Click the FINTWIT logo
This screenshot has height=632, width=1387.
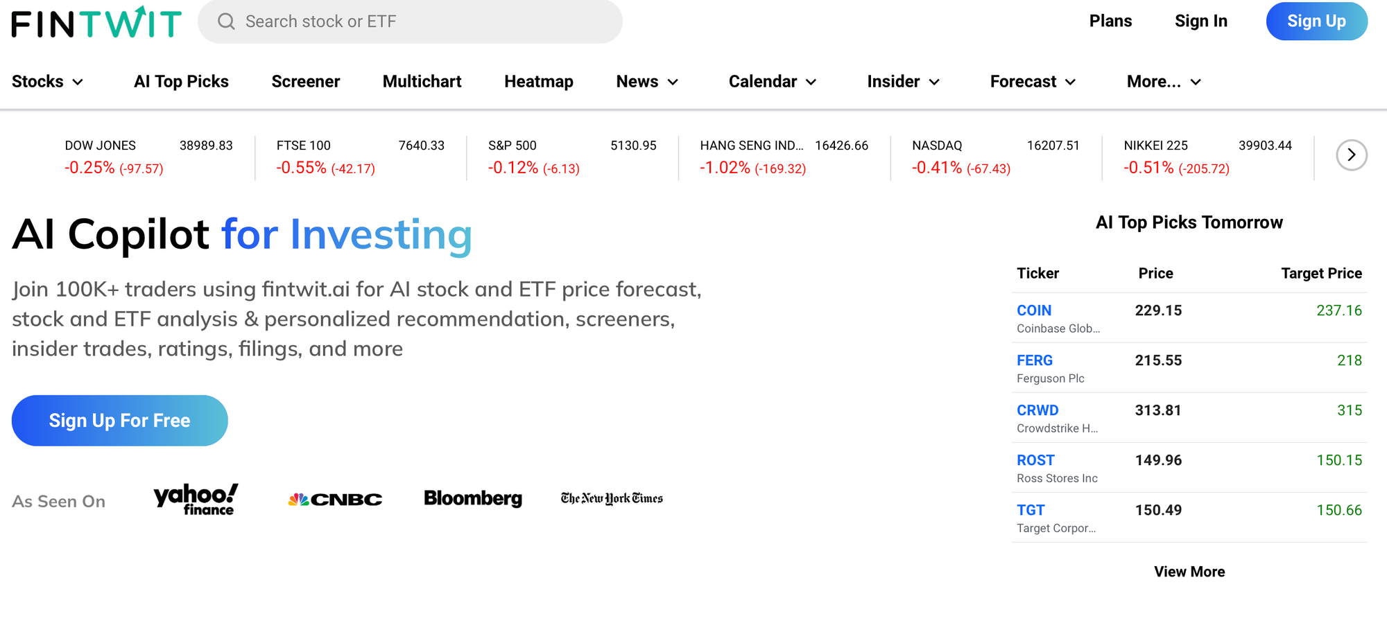[x=96, y=22]
